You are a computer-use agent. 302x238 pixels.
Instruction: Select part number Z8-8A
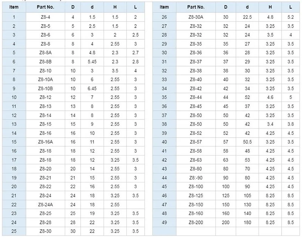[45, 53]
